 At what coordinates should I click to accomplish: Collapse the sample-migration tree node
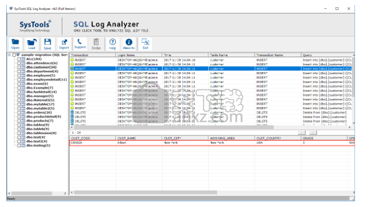tap(9, 55)
